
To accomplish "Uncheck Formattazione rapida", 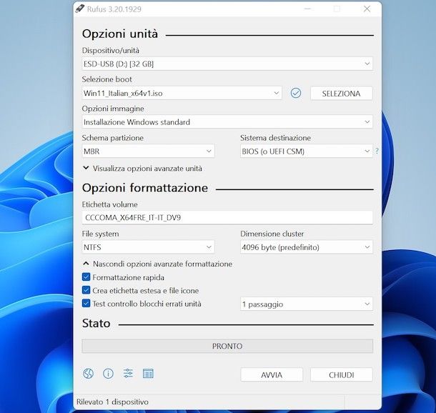I will (86, 277).
